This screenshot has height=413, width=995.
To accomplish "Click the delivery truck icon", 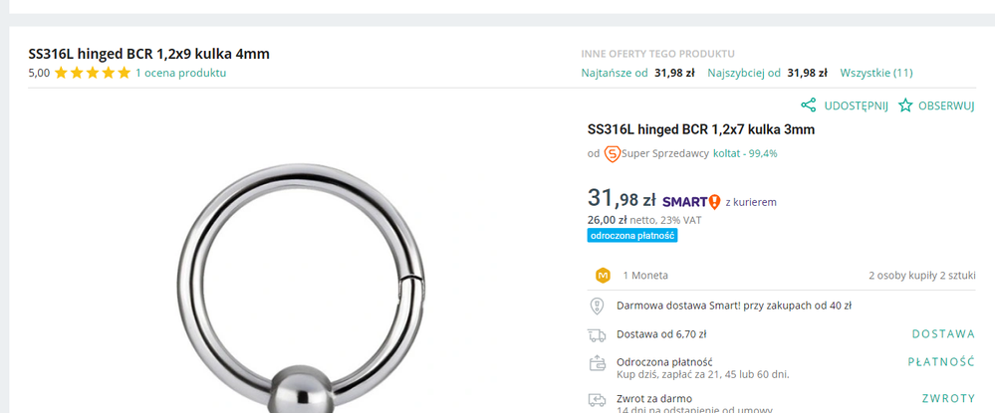I will [x=598, y=335].
